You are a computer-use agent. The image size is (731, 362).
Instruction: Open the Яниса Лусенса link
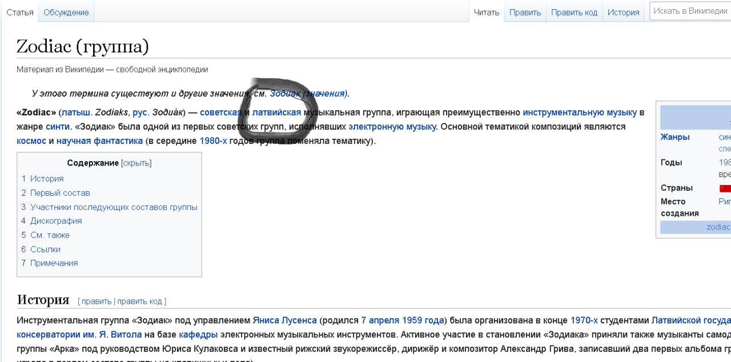tap(285, 320)
